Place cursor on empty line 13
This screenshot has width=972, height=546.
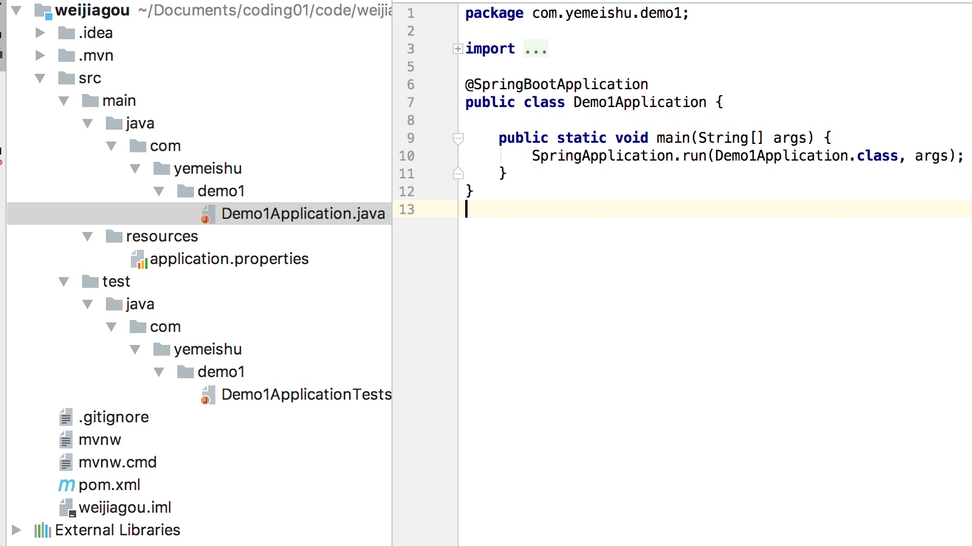(x=714, y=209)
